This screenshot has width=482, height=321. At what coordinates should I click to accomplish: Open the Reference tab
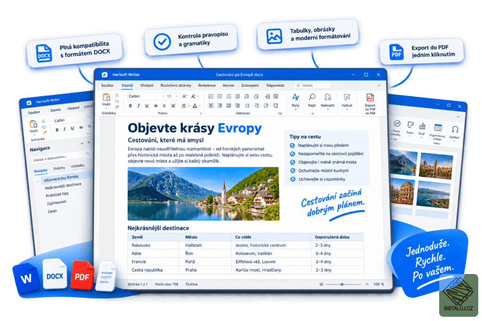click(207, 86)
